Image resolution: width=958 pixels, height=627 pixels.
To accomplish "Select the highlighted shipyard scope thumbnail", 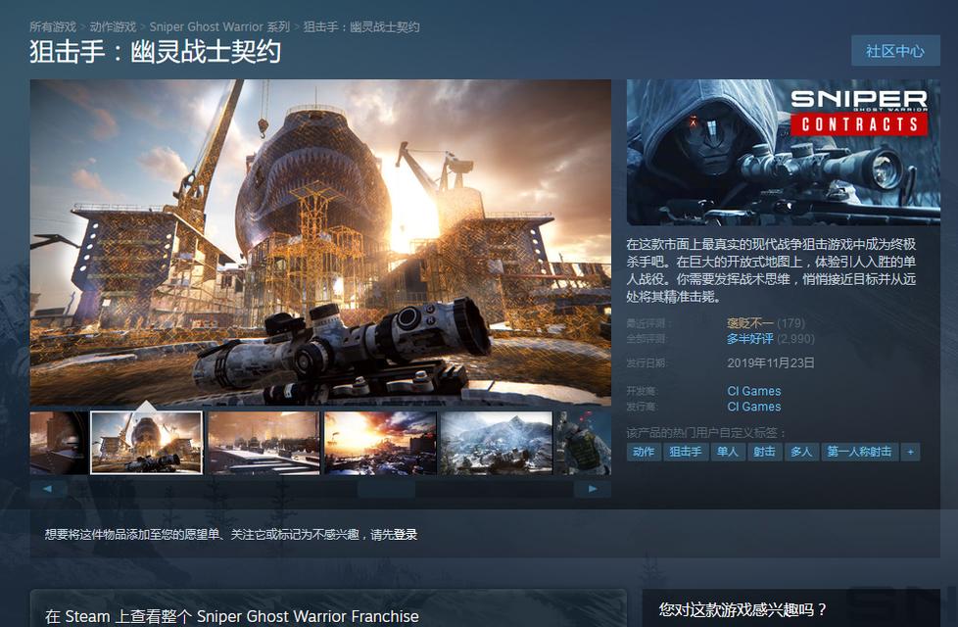I will pos(146,443).
